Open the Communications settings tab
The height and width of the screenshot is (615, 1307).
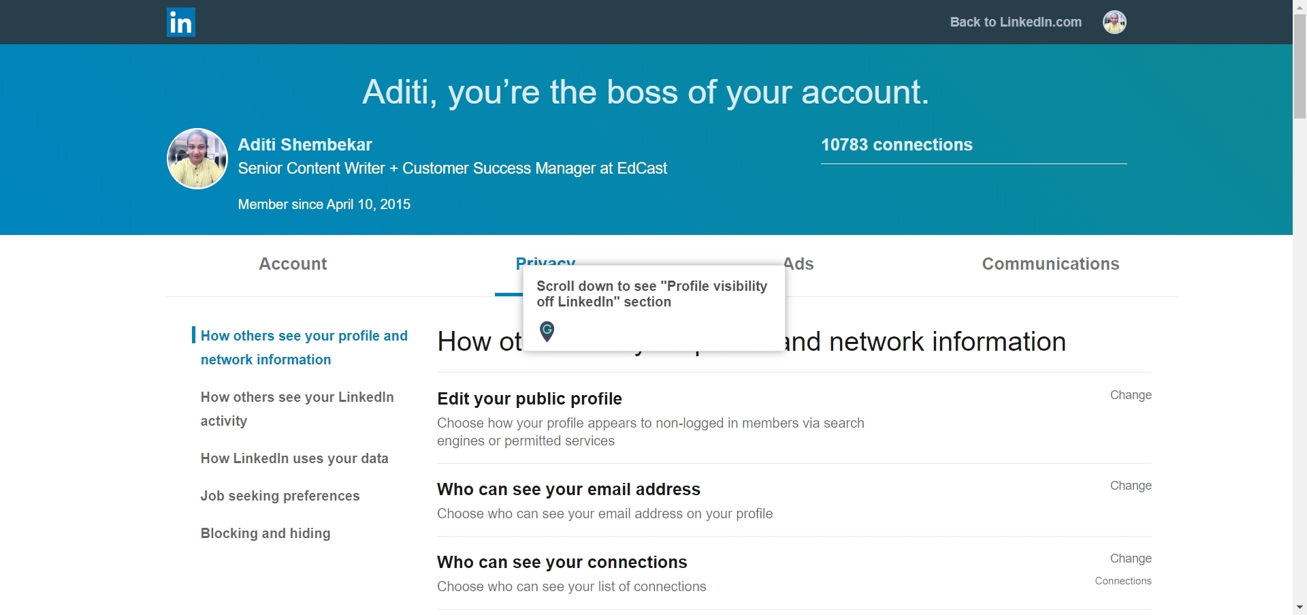pyautogui.click(x=1050, y=264)
